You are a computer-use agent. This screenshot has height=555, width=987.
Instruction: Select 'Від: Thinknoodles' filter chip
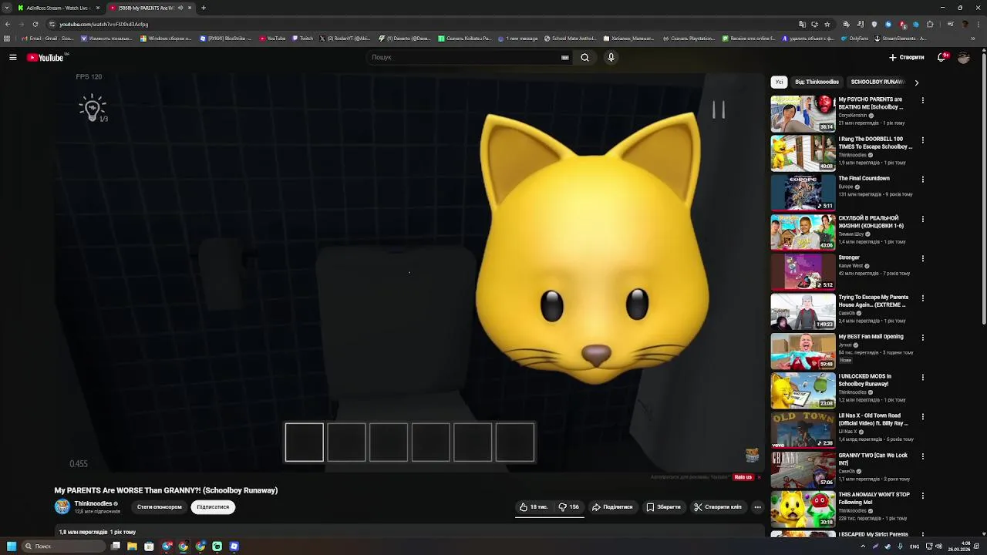[x=817, y=82]
